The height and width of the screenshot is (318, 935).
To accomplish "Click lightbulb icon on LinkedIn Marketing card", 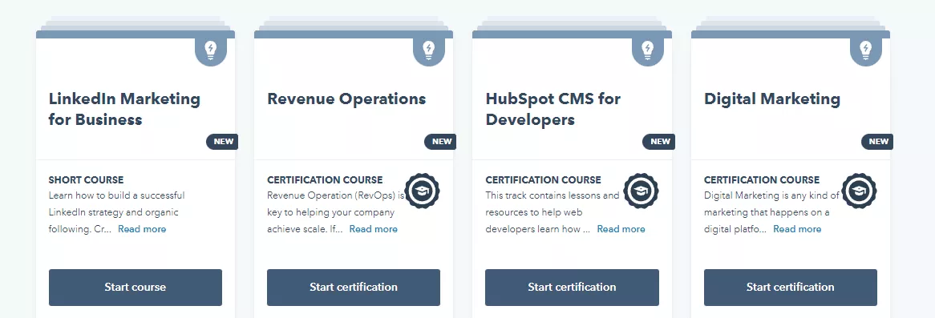I will click(210, 50).
